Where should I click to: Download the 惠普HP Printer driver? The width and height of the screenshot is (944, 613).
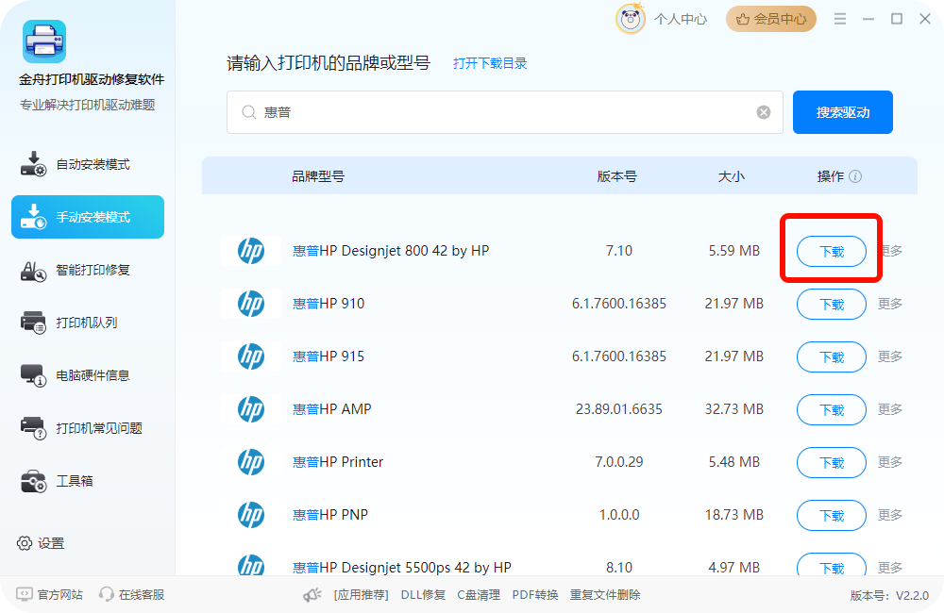[x=832, y=463]
